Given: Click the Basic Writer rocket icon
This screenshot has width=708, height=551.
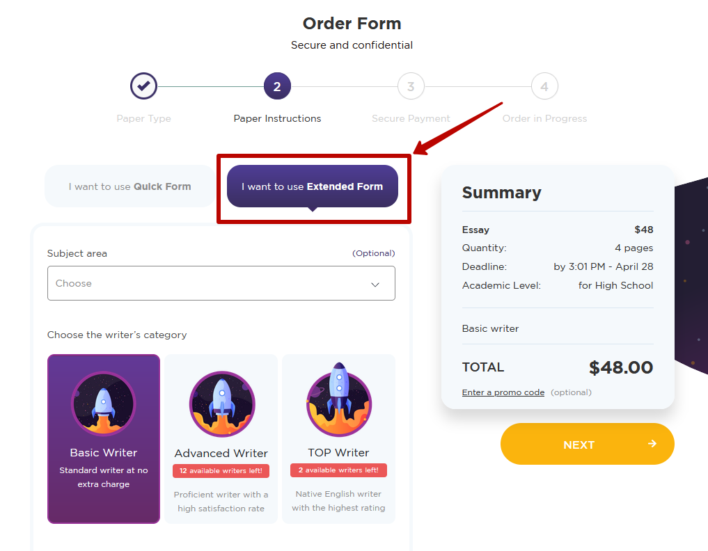Looking at the screenshot, I should coord(104,404).
